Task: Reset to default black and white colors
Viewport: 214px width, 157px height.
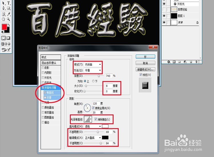Action: click(3, 32)
